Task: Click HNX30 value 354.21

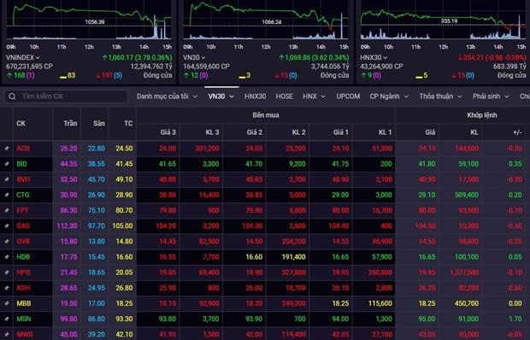Action: click(474, 58)
